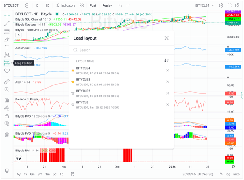Toggle log scale at bottom right
Screen dimensions: 244x180
point(228,174)
